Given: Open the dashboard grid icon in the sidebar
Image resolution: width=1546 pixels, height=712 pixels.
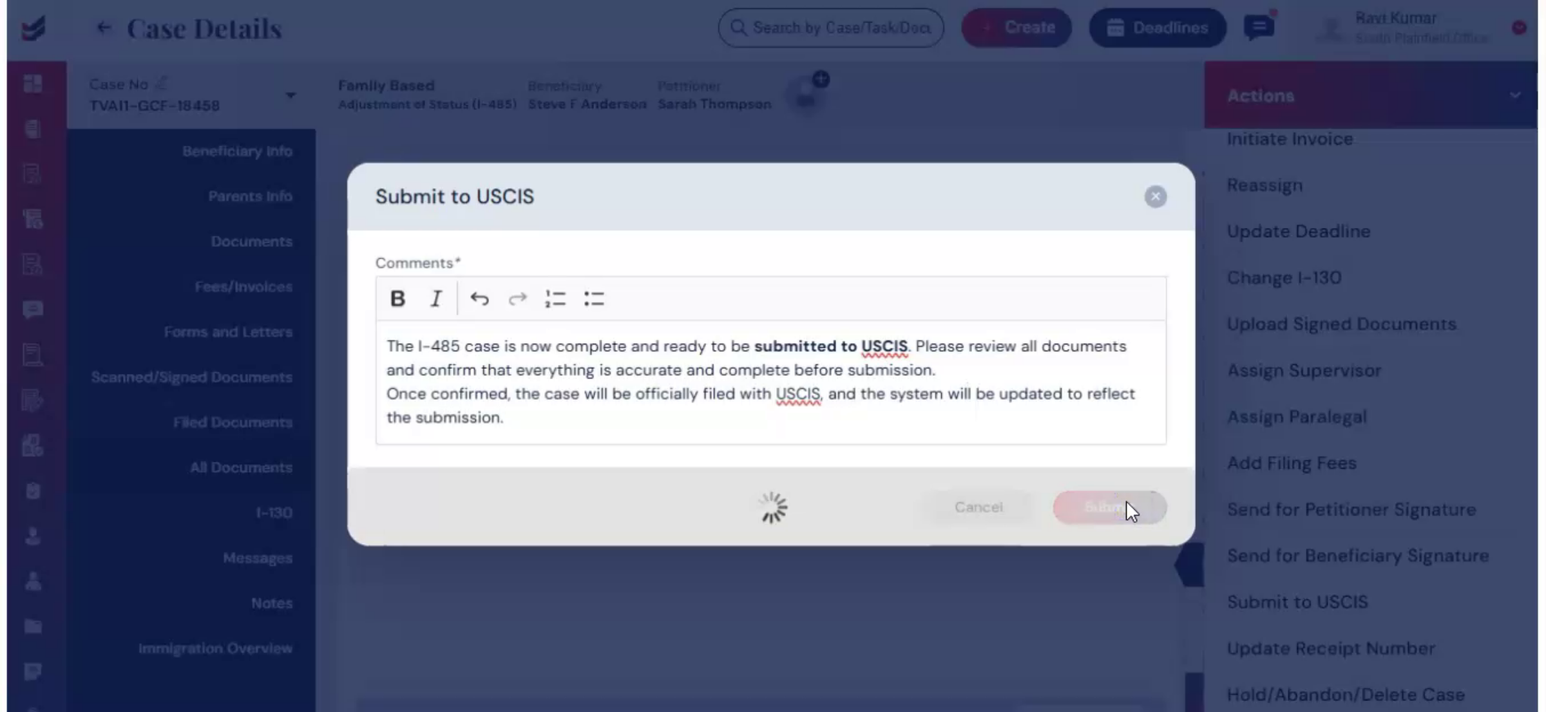Looking at the screenshot, I should tap(33, 84).
